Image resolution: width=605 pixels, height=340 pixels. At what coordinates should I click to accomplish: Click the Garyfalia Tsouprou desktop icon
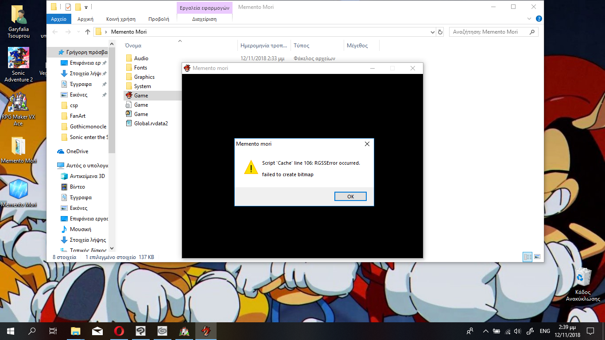[x=19, y=22]
